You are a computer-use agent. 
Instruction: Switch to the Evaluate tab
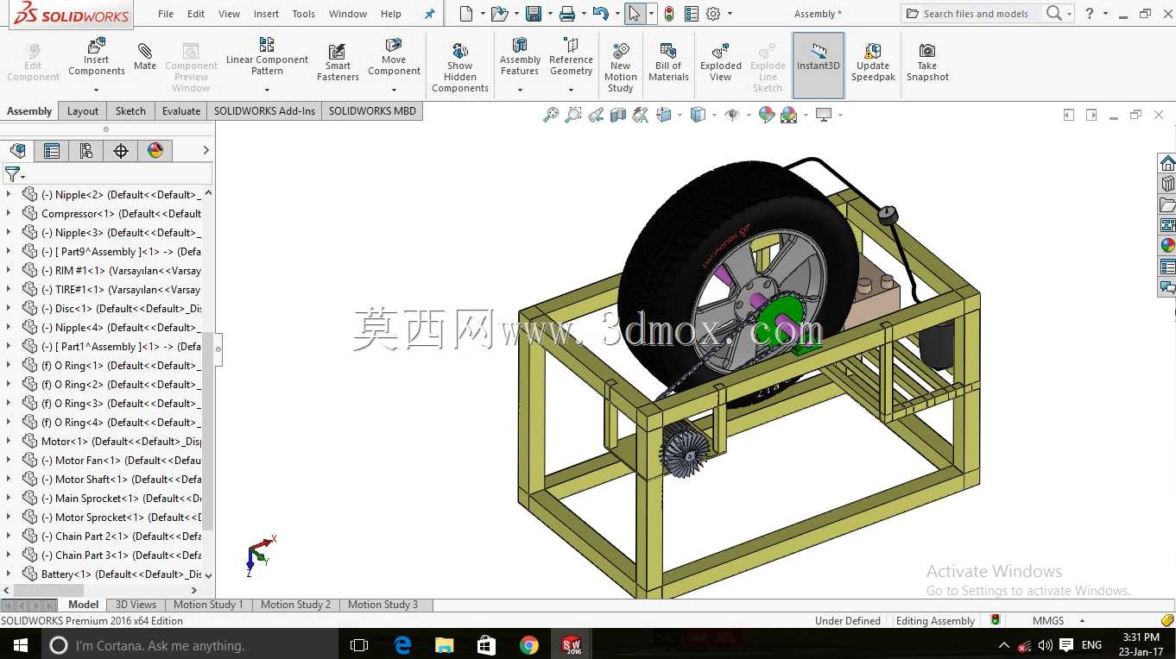click(x=181, y=110)
